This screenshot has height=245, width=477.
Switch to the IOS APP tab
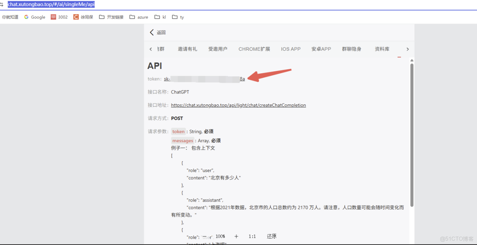(290, 49)
